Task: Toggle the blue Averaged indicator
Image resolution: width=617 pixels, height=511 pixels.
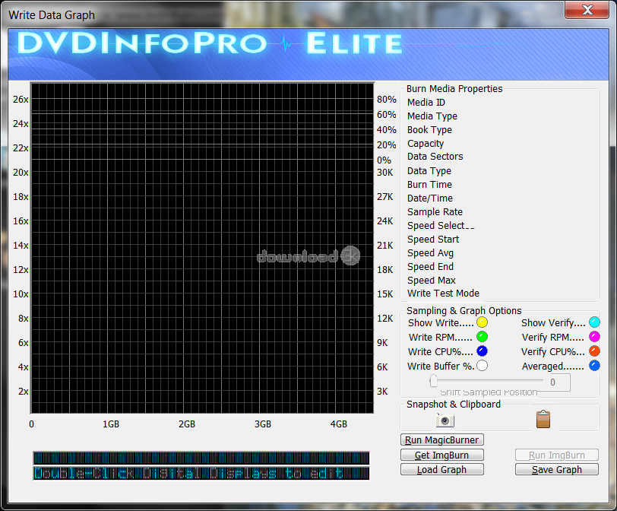Action: [x=594, y=366]
